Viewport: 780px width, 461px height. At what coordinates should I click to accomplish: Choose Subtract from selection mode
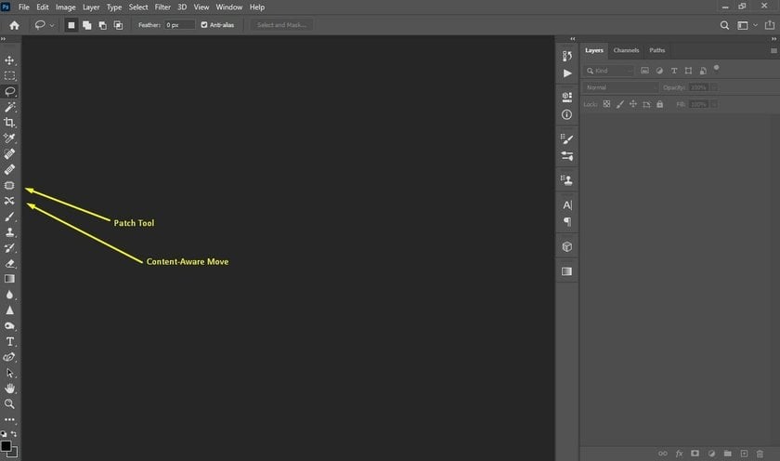point(102,25)
